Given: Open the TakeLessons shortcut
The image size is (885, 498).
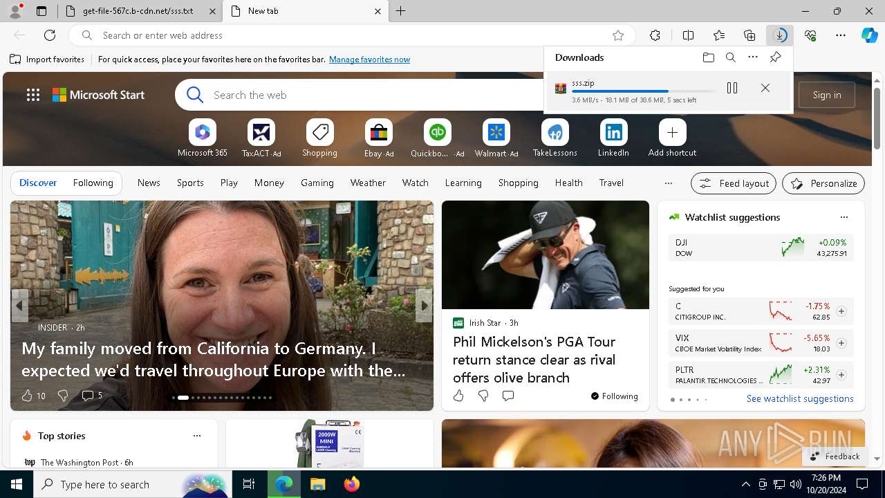Looking at the screenshot, I should click(555, 138).
